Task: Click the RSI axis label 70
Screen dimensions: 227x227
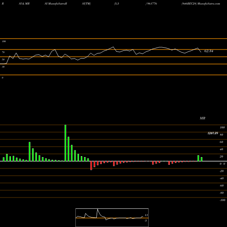Action: click(x=3, y=52)
